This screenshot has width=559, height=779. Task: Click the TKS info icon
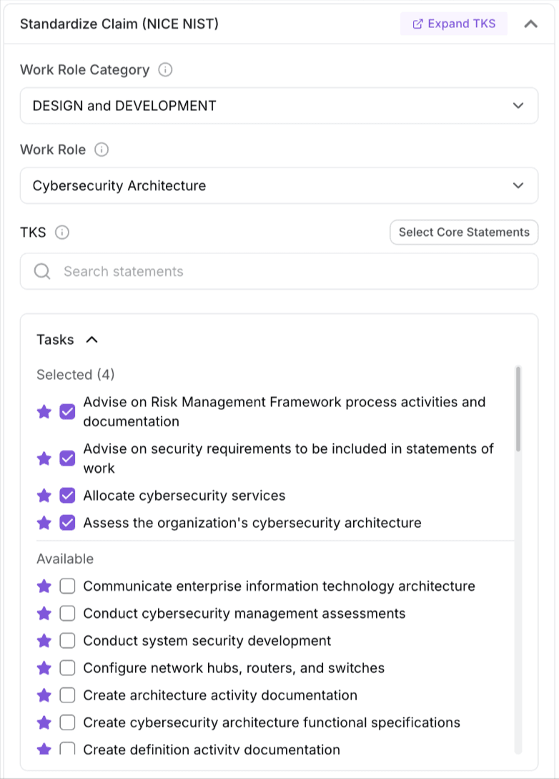(62, 232)
